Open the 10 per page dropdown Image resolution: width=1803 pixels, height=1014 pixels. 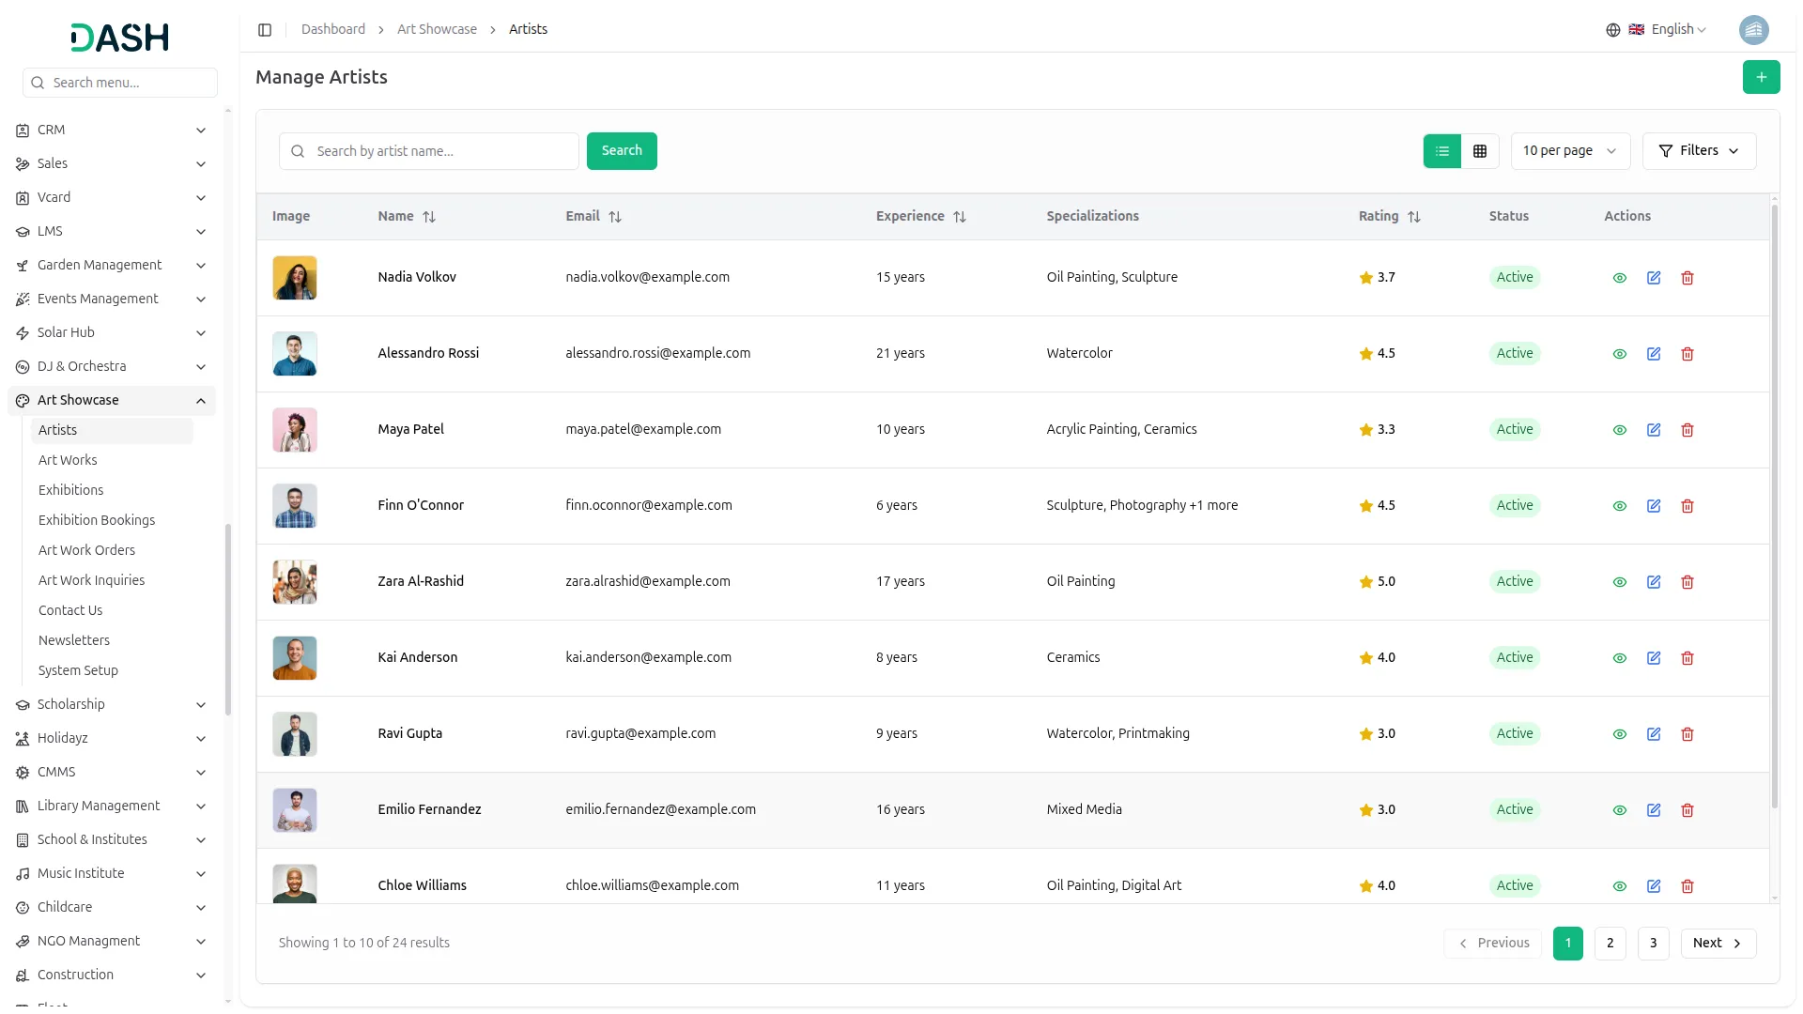(x=1569, y=151)
